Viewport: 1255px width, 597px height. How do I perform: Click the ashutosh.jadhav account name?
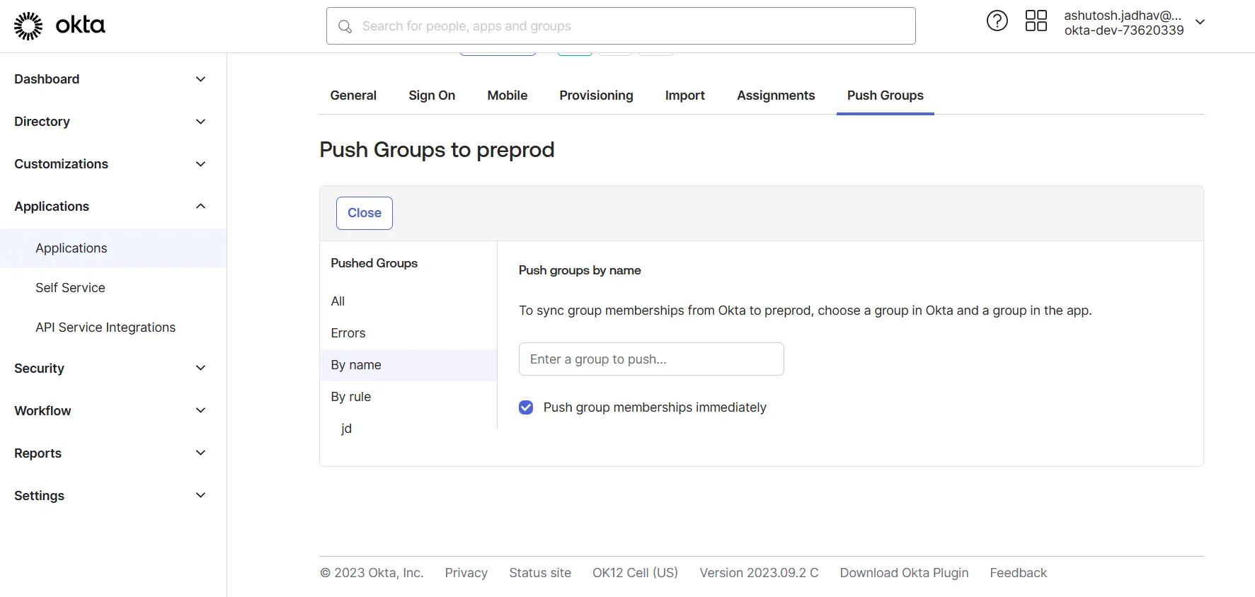[1123, 16]
